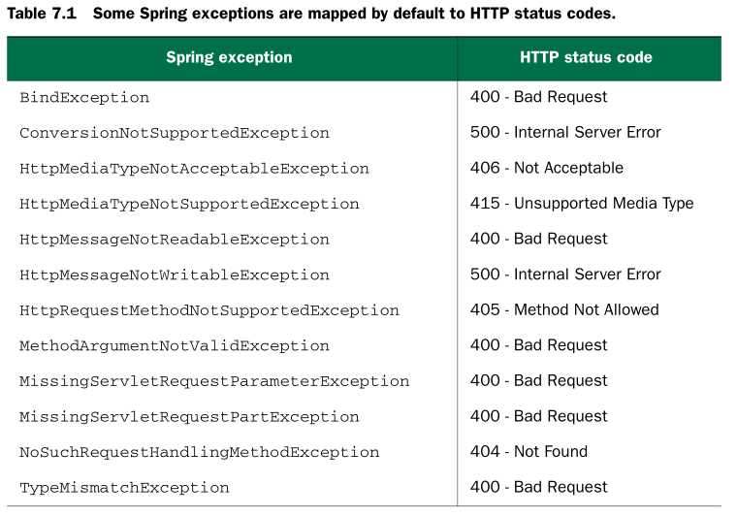
Task: Select the MethodArgumentNotValidException cell
Action: [x=175, y=346]
